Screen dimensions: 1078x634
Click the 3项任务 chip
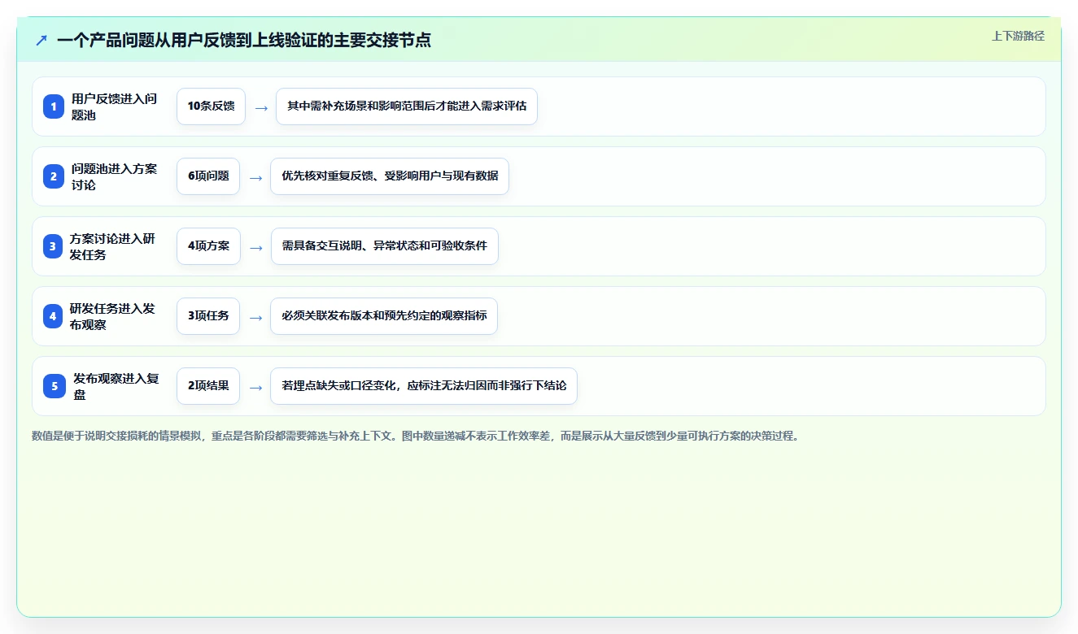click(208, 316)
